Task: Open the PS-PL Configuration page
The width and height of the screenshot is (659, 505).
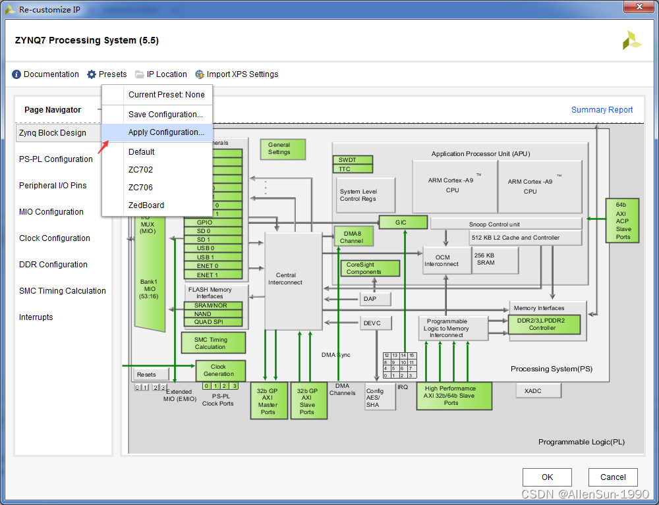Action: 57,159
